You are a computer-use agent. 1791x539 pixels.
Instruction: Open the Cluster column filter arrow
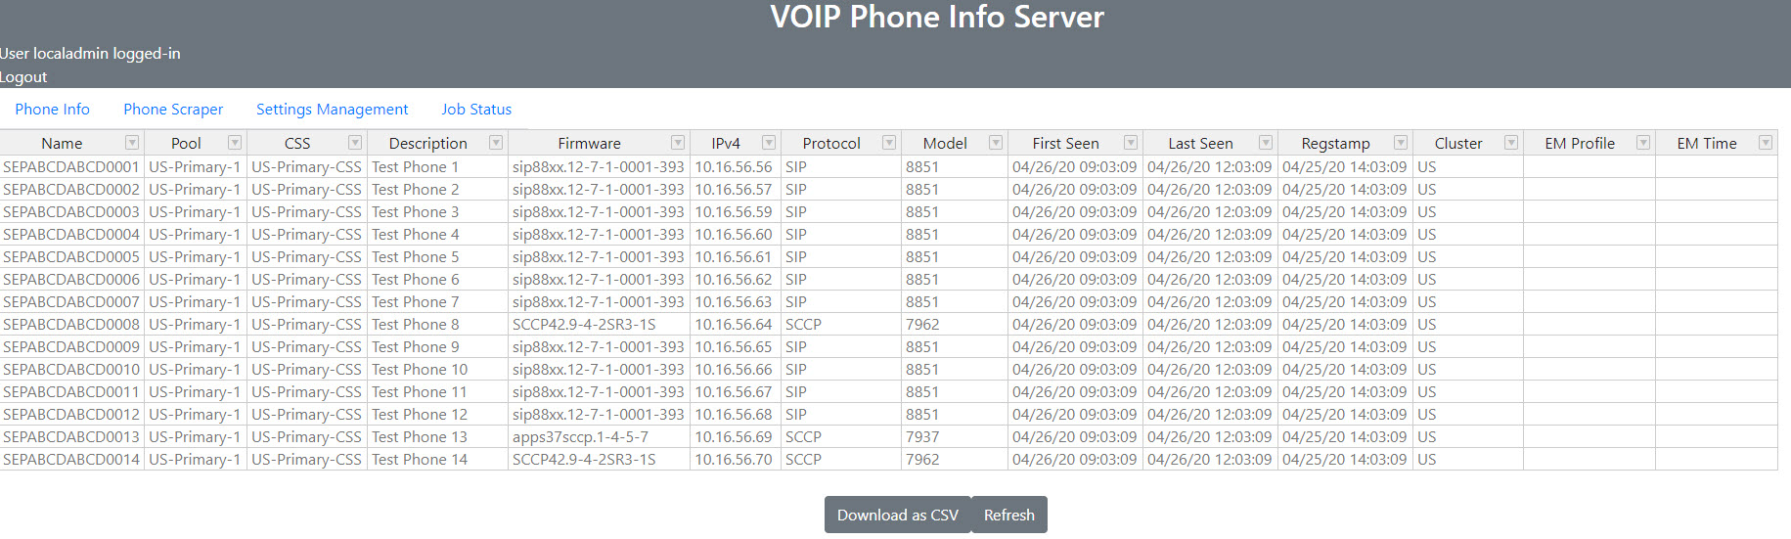pyautogui.click(x=1511, y=143)
